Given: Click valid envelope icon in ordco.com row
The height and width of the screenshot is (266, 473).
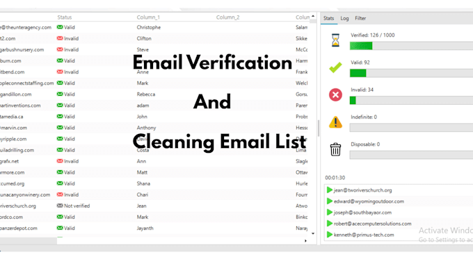Looking at the screenshot, I should [60, 217].
